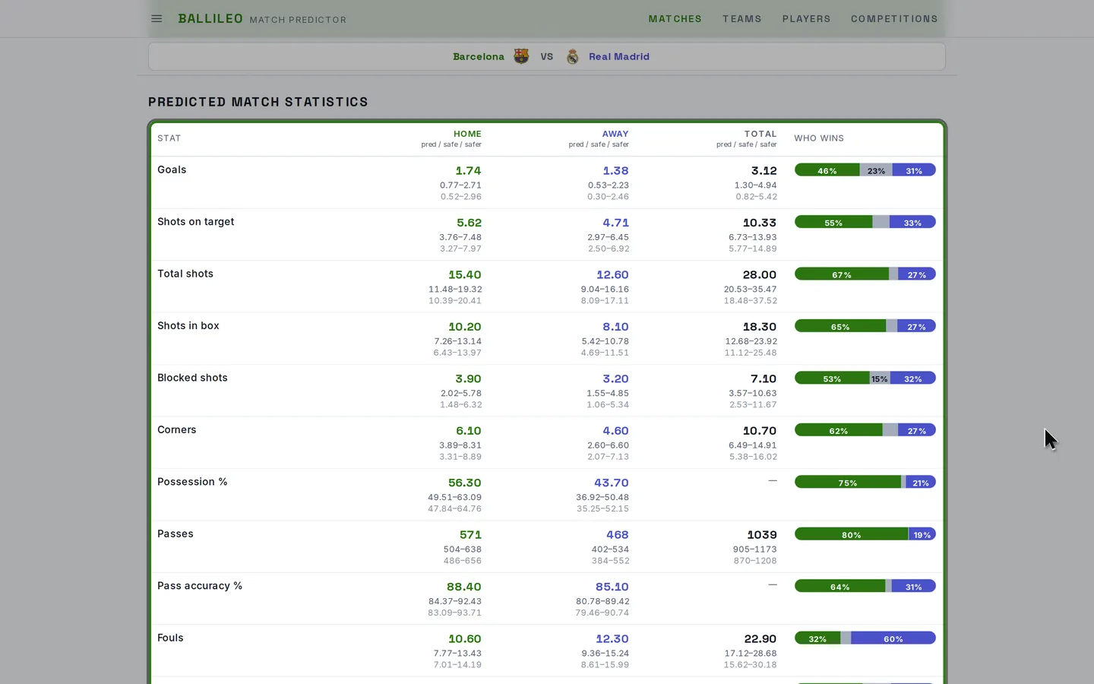Click the TOTAL column header
1094x684 pixels.
click(760, 134)
